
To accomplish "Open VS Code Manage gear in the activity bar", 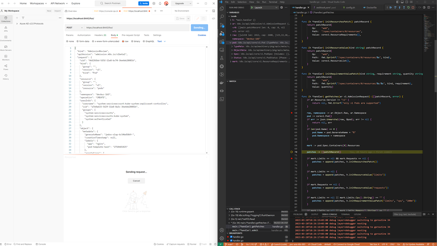I will 222,238.
